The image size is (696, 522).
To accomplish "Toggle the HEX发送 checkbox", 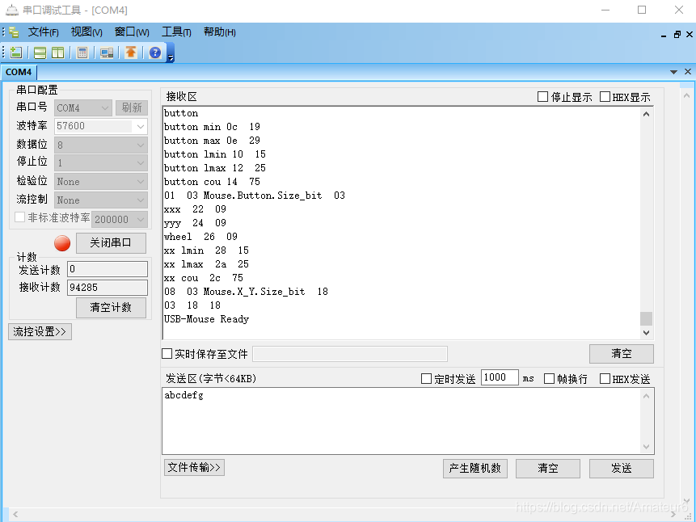I will [x=605, y=379].
